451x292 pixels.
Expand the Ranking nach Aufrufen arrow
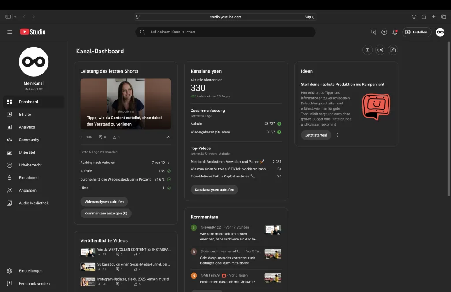pos(169,163)
